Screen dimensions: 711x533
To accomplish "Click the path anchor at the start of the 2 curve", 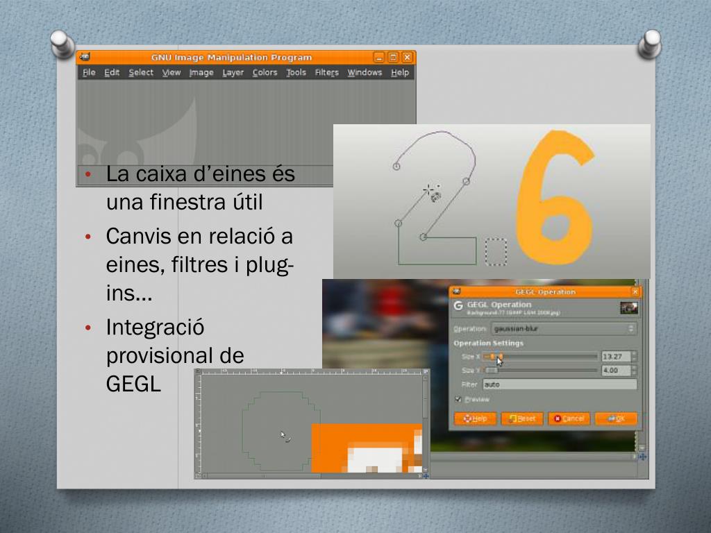I will (396, 167).
